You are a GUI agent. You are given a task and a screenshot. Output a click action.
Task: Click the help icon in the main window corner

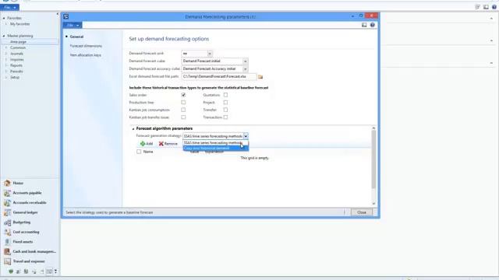pos(494,7)
